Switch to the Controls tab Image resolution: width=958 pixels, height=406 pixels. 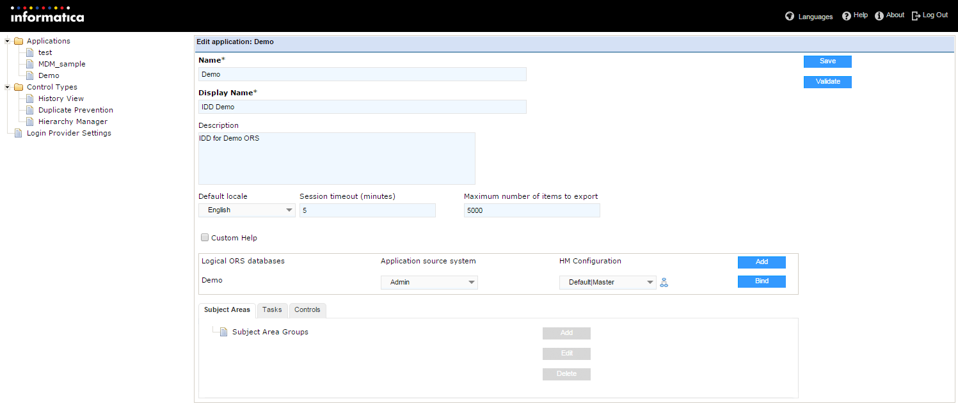[307, 310]
